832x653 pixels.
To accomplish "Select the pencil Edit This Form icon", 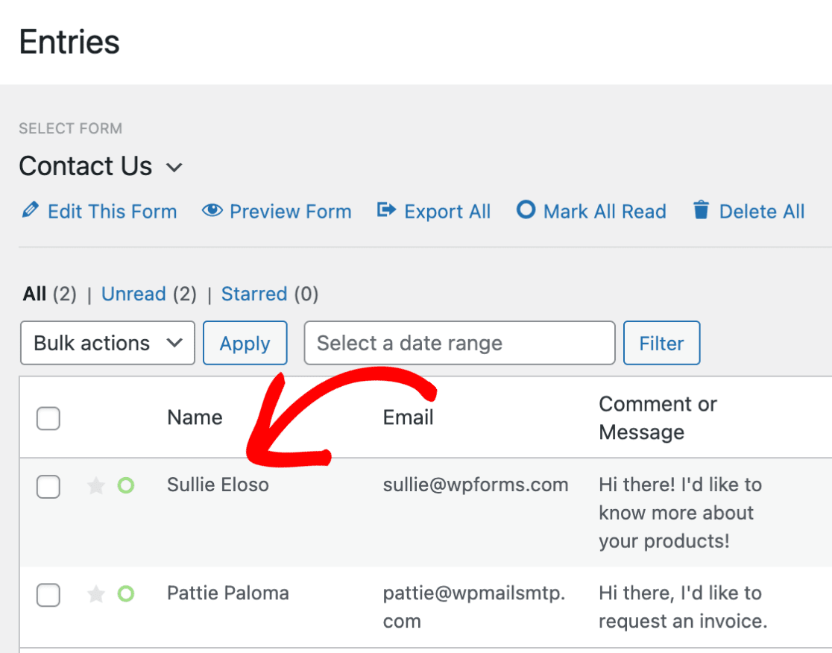I will pos(30,210).
